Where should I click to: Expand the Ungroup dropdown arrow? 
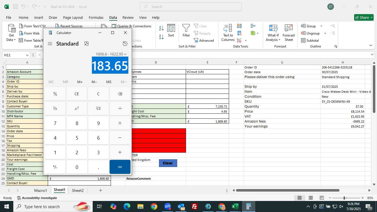(325, 33)
